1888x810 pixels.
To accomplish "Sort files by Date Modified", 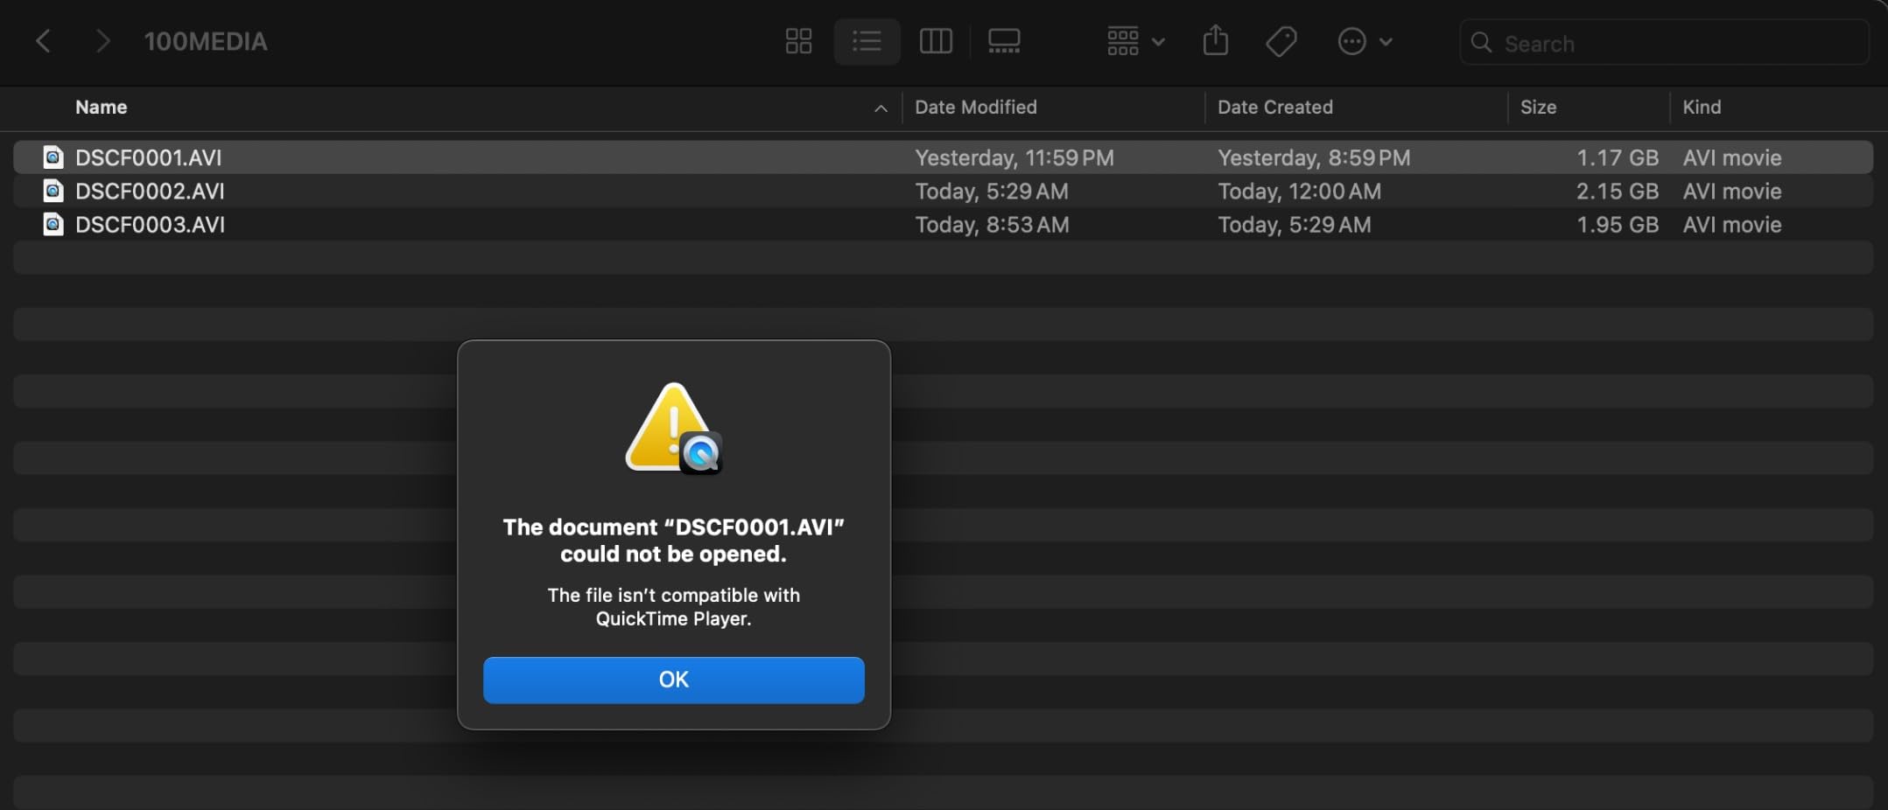I will pos(976,108).
